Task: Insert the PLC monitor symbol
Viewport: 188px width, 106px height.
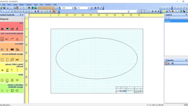Action: (7, 29)
